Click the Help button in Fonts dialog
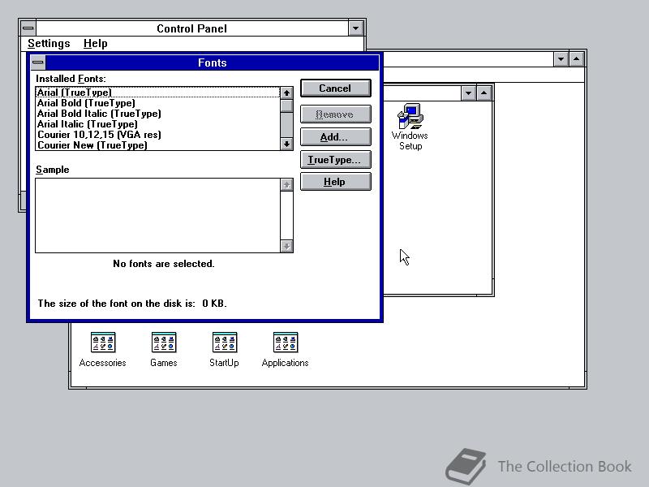Viewport: 649px width, 487px height. point(335,181)
